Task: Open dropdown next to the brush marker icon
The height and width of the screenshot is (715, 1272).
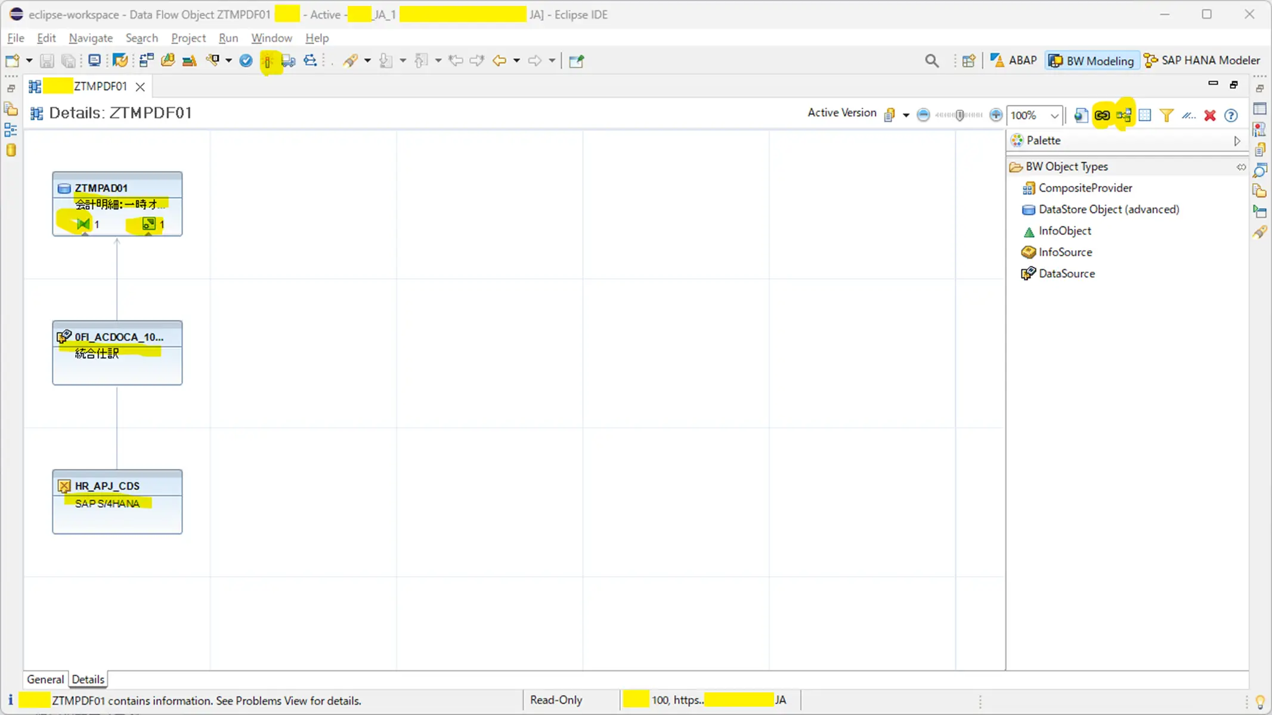Action: [x=367, y=61]
